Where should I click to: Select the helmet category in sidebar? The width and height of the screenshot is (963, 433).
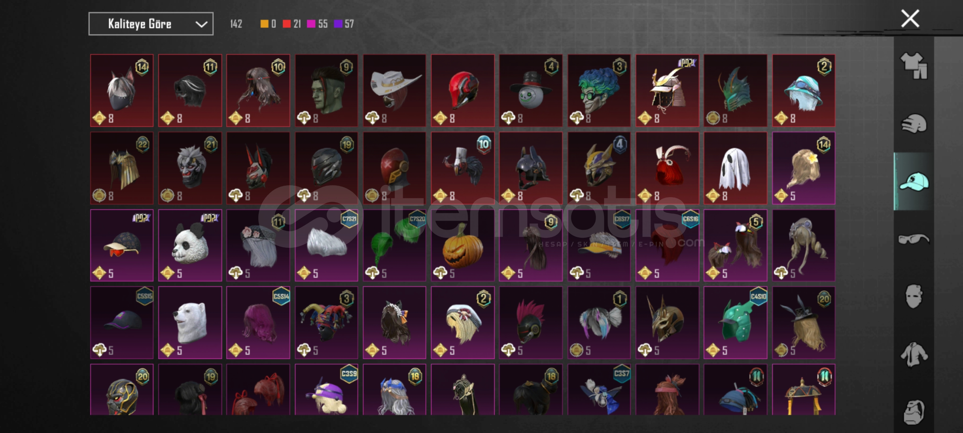(914, 123)
